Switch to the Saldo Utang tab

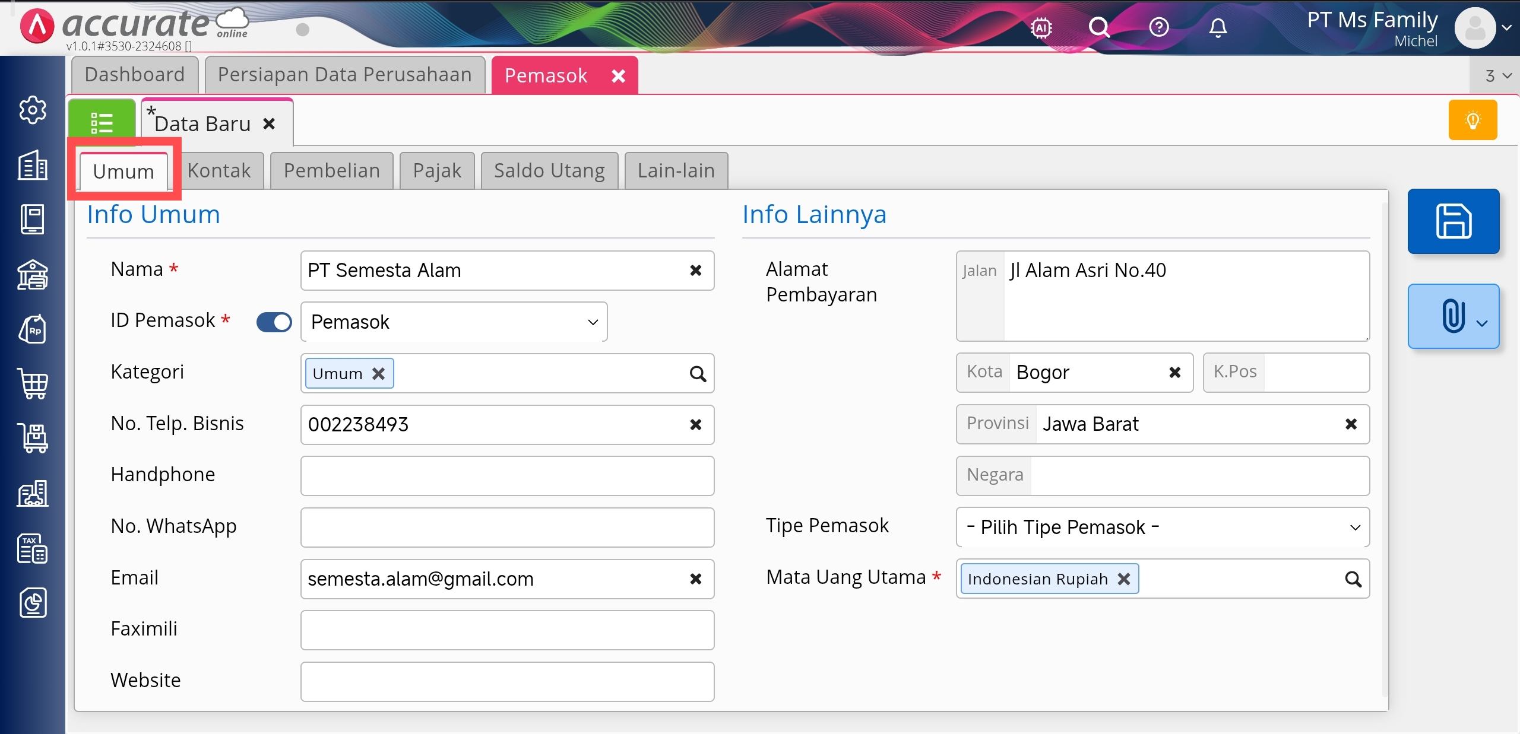(x=549, y=171)
